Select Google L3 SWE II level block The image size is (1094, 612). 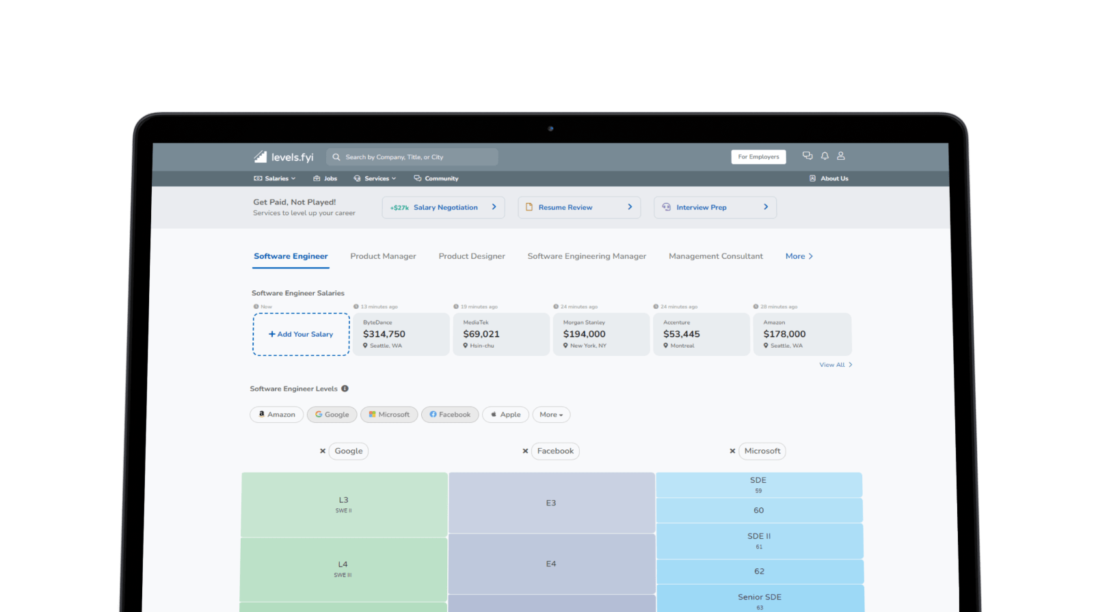pyautogui.click(x=344, y=505)
